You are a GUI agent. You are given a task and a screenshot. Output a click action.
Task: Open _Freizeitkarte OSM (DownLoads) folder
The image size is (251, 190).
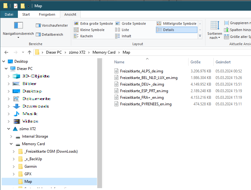[51, 151]
